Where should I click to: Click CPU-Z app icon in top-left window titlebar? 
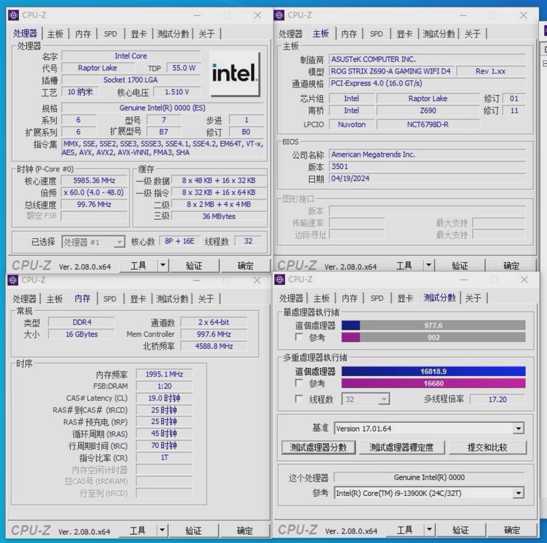point(14,15)
